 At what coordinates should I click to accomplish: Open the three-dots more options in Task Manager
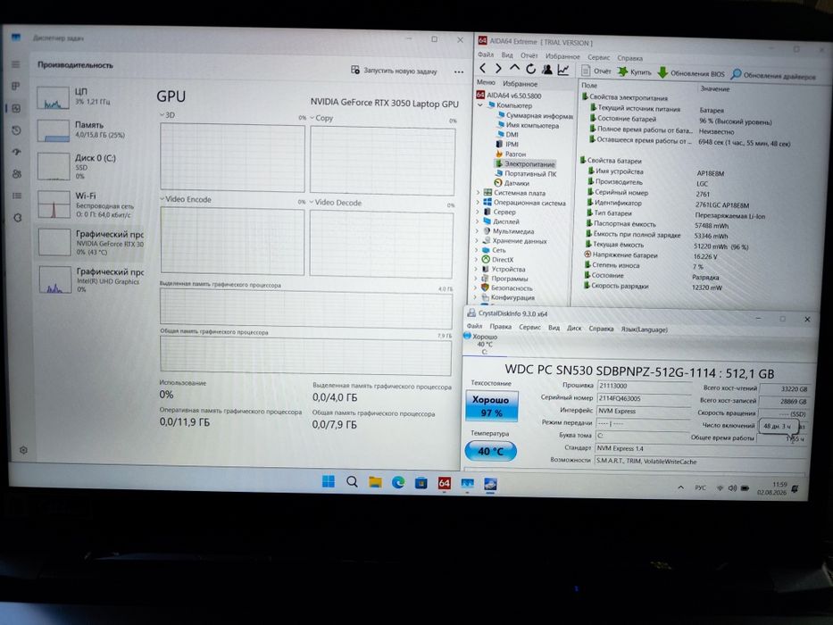[459, 71]
